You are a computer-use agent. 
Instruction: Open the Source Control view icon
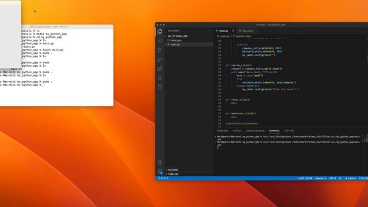coord(160,50)
